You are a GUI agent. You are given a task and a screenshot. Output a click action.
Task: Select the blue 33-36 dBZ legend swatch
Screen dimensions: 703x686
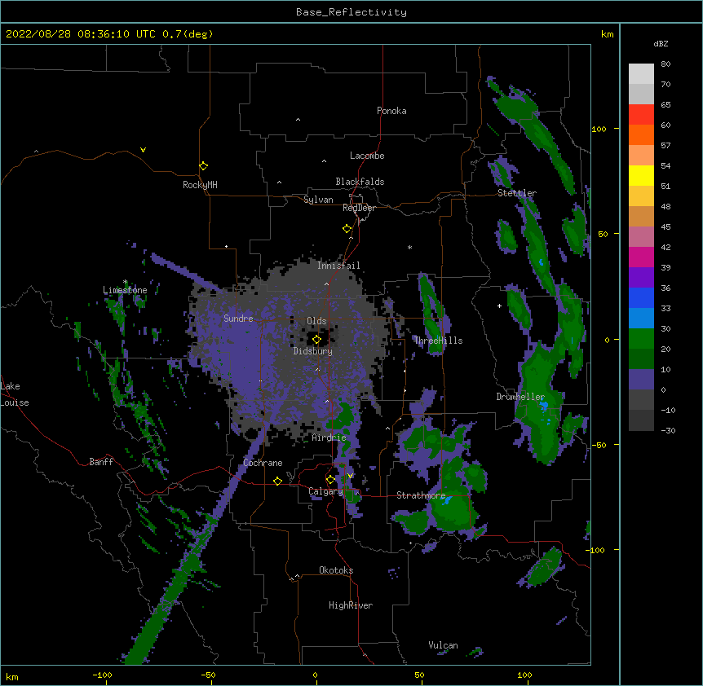(641, 297)
